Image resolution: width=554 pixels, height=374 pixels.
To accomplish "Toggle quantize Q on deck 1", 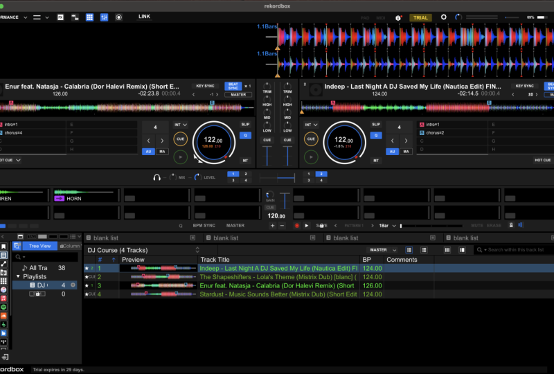I will pos(245,135).
